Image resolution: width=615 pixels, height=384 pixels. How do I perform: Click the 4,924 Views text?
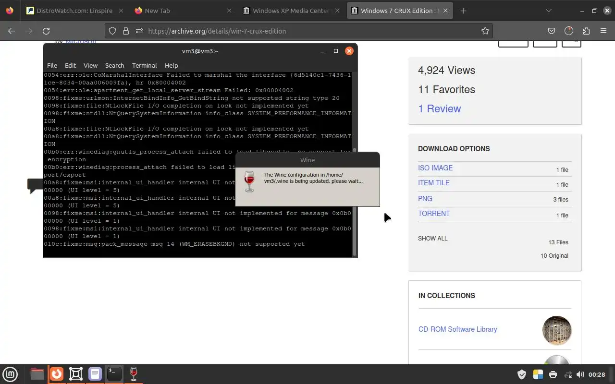pyautogui.click(x=446, y=70)
